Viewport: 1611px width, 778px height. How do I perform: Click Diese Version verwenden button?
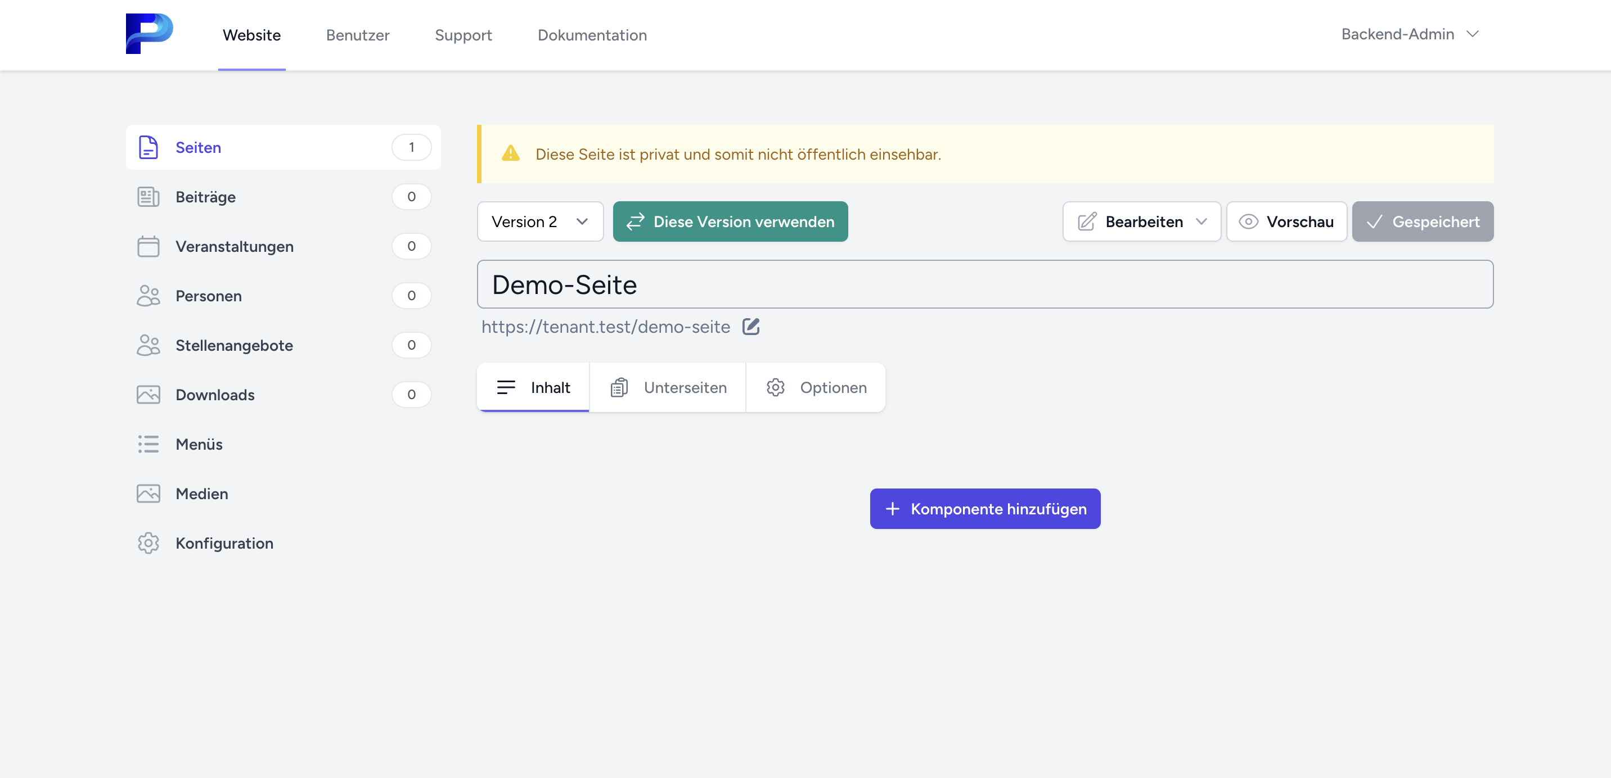(x=730, y=222)
